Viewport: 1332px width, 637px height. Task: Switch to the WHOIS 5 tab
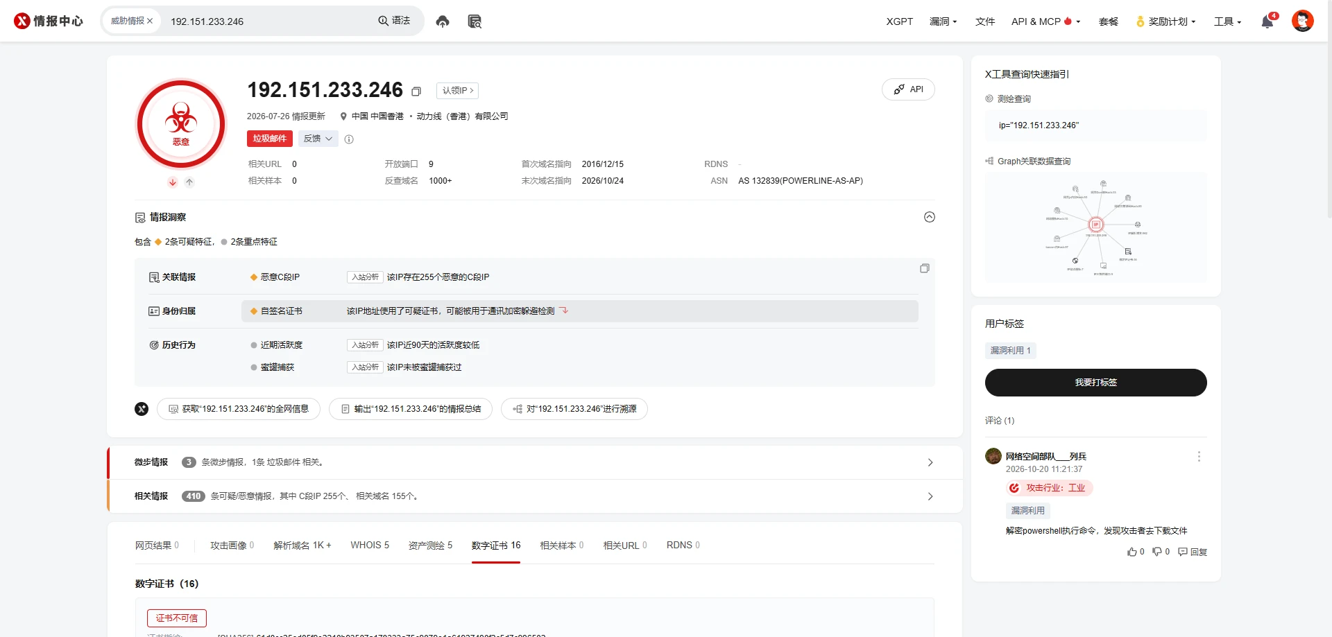click(370, 546)
